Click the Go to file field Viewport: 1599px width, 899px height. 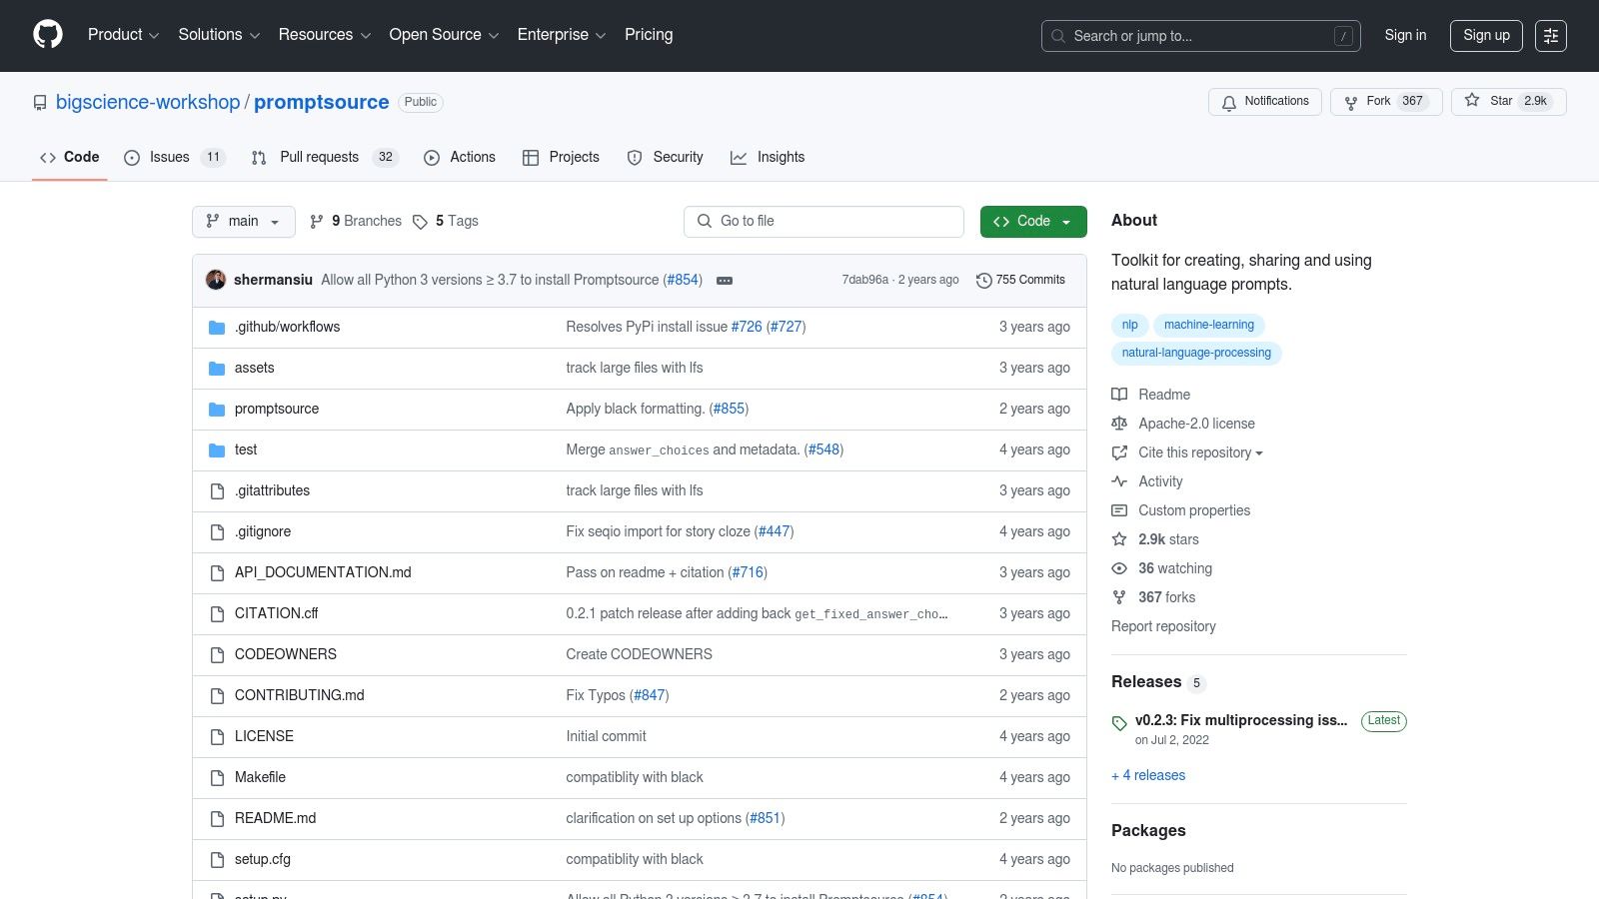pos(823,222)
